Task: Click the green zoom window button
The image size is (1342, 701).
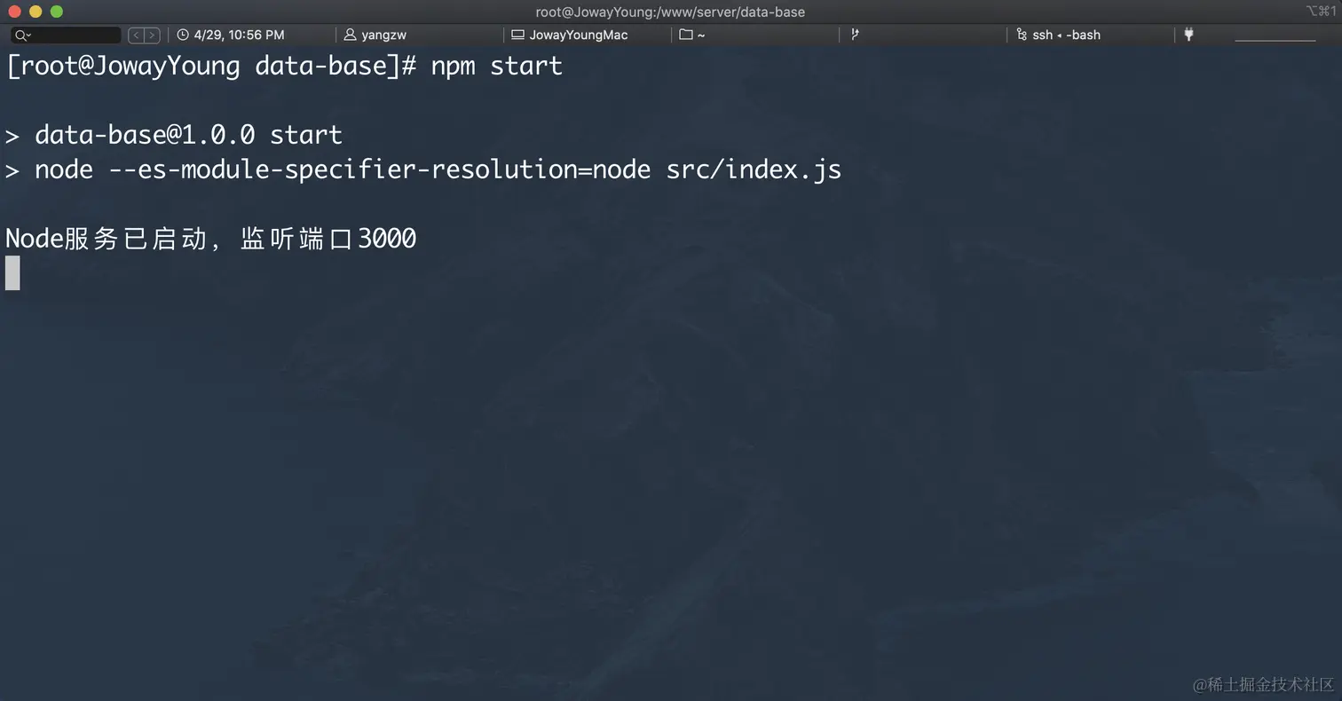Action: [x=57, y=12]
